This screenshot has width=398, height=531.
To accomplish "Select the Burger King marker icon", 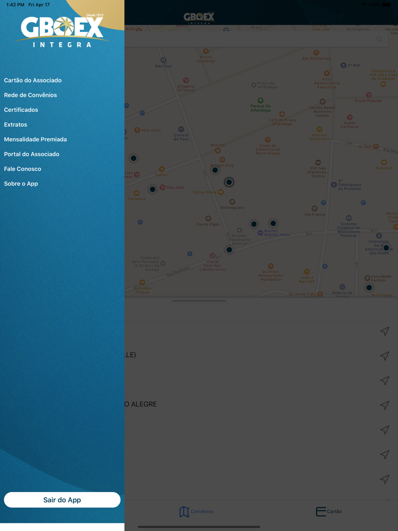I will click(x=222, y=160).
